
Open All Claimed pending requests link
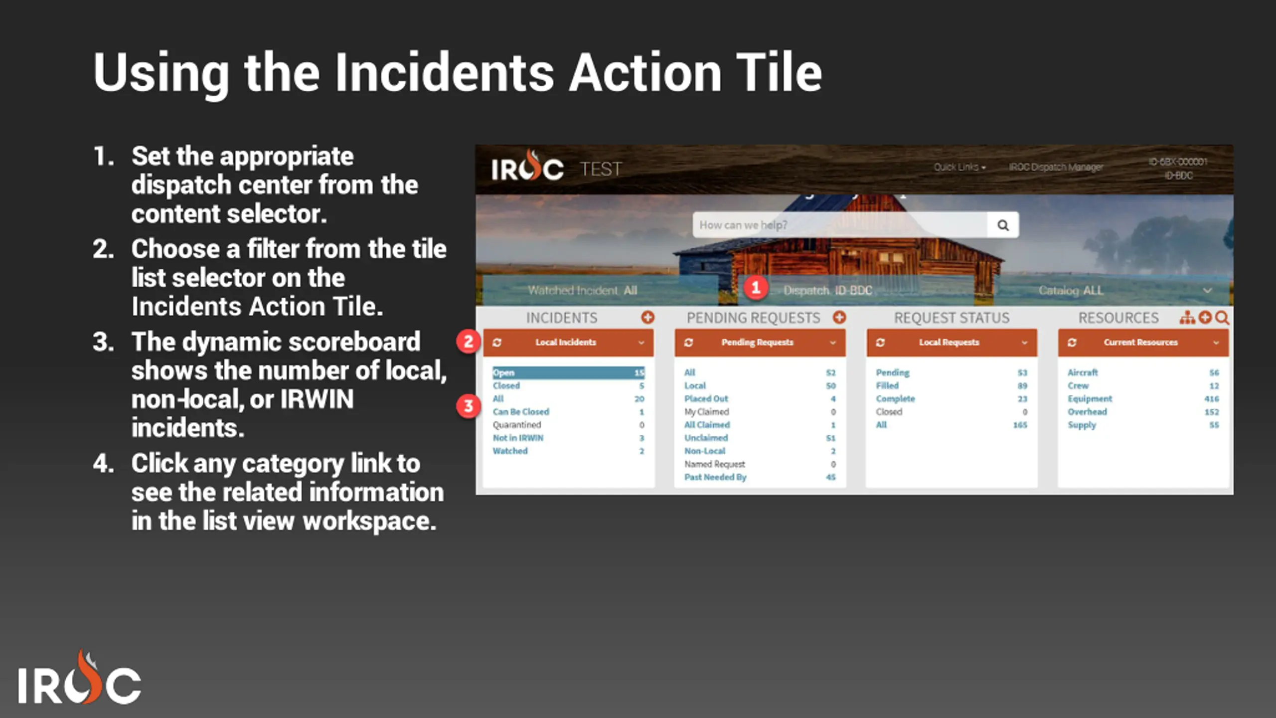[x=707, y=425]
